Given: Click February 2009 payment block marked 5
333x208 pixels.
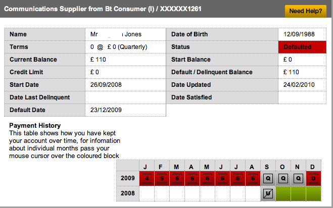Looking at the screenshot, I should click(x=162, y=178).
